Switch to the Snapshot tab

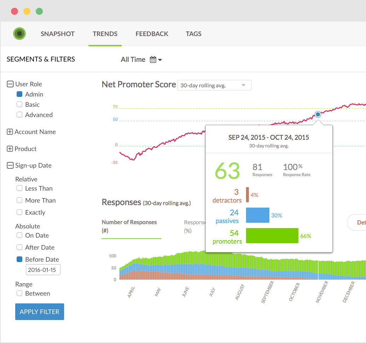[x=57, y=34]
